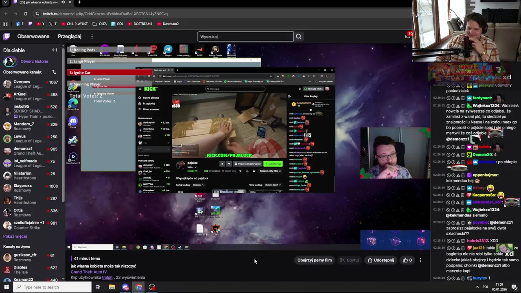Expand the OLD\ bookmarks folder
This screenshot has height=293, width=521.
[100, 24]
